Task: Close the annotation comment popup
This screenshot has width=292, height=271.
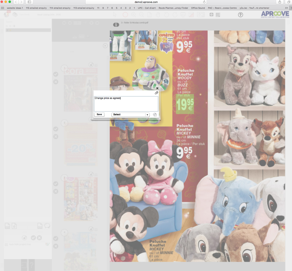Action: coord(157,88)
